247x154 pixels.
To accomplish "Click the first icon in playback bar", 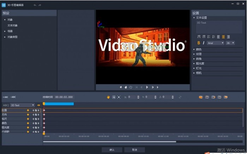I will point(121,87).
